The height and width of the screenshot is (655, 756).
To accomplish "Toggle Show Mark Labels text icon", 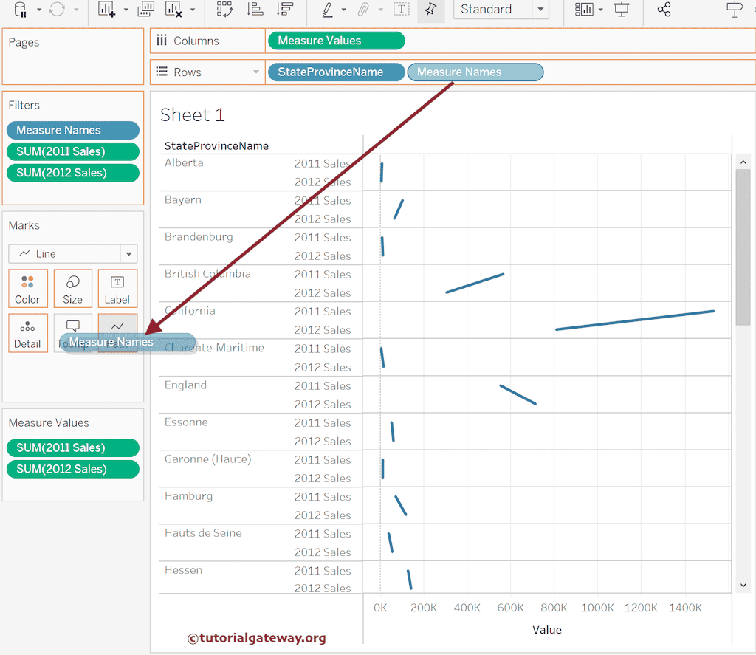I will point(402,10).
